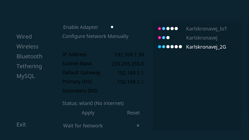Screen dimensions: 249x140
Task: Click the blue connected checkmark for Karlskronavej_2G
Action: tap(160, 47)
